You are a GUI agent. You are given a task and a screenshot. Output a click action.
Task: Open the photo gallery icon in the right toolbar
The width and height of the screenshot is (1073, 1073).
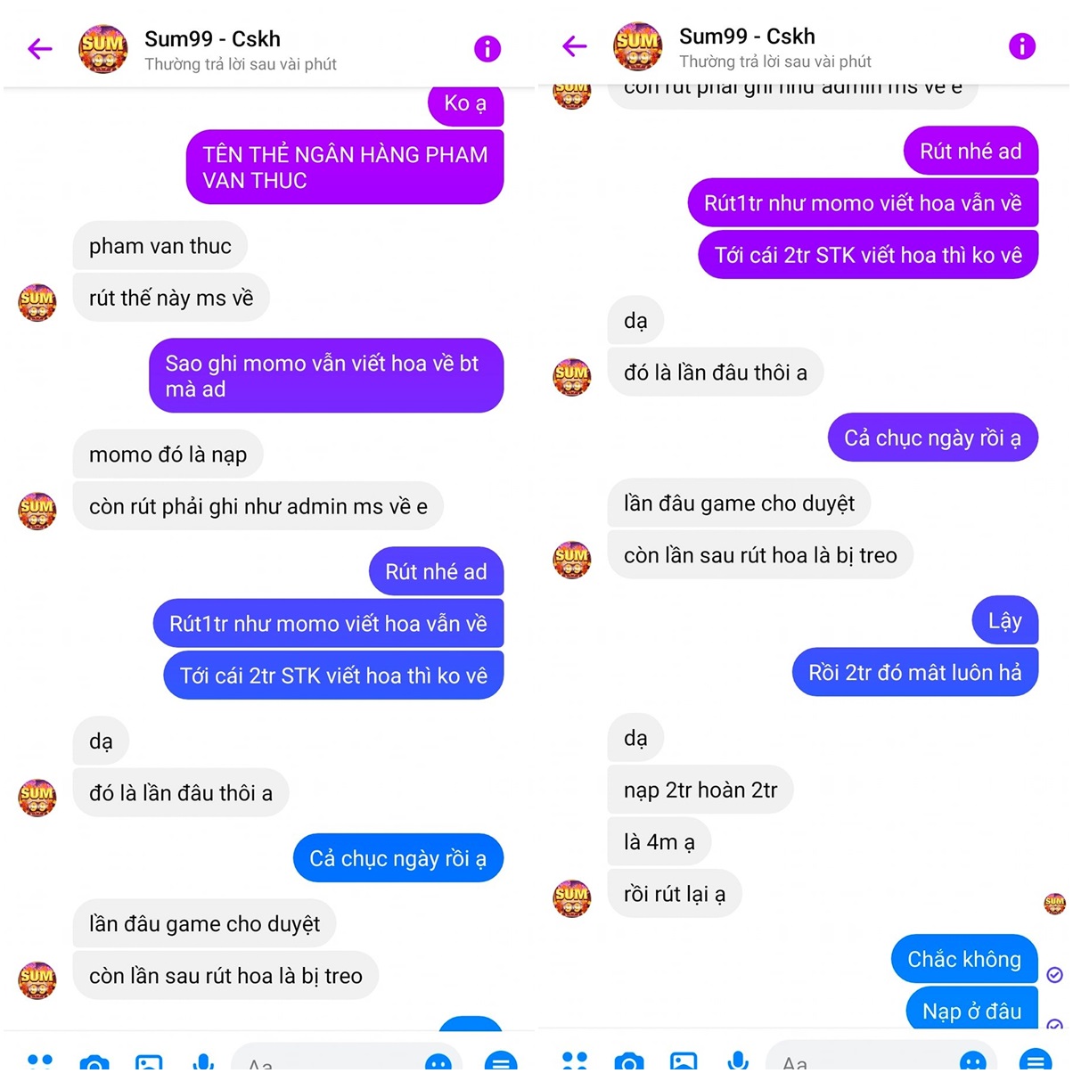(x=684, y=1061)
